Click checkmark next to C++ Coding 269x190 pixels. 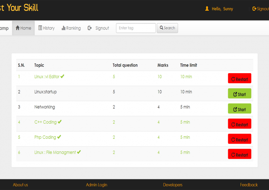[60, 122]
